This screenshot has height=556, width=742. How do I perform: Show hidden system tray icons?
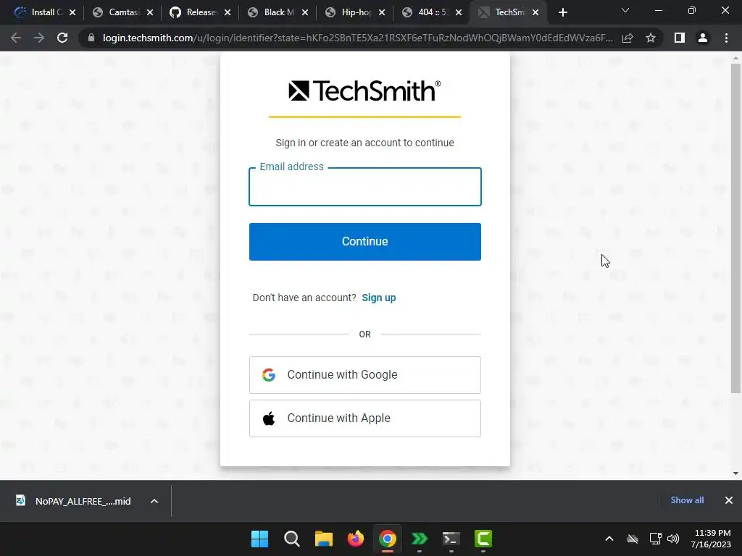click(x=609, y=539)
